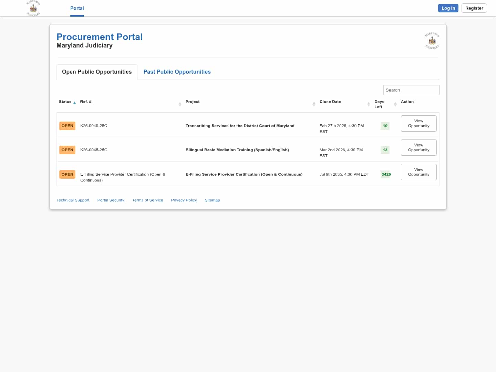
Task: Sort by Days Left column arrows
Action: [x=395, y=104]
